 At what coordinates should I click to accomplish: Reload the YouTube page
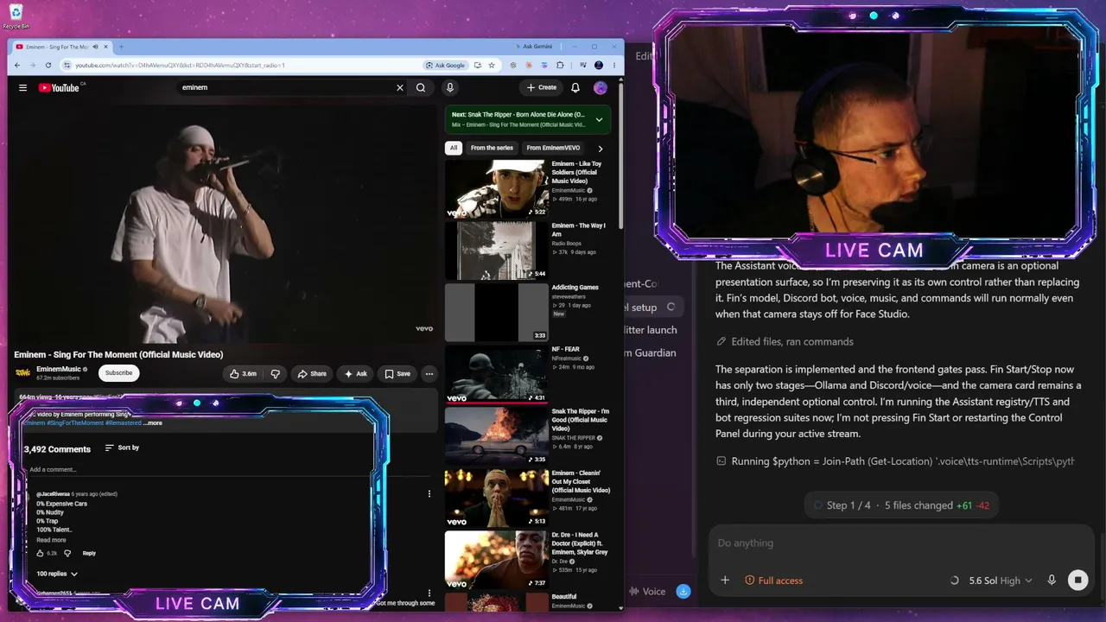pyautogui.click(x=47, y=65)
